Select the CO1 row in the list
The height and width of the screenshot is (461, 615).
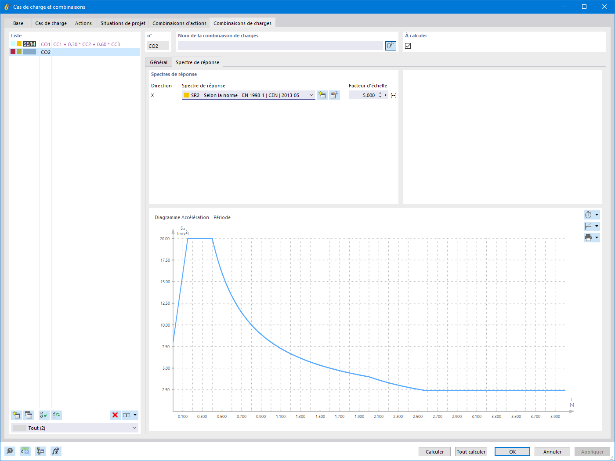(x=75, y=44)
